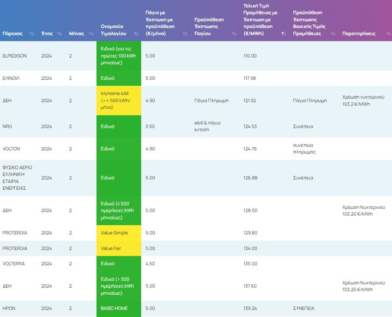Screen dimensions: 392x317
Task: Click the Value Simple tariff cell
Action: coord(119,233)
